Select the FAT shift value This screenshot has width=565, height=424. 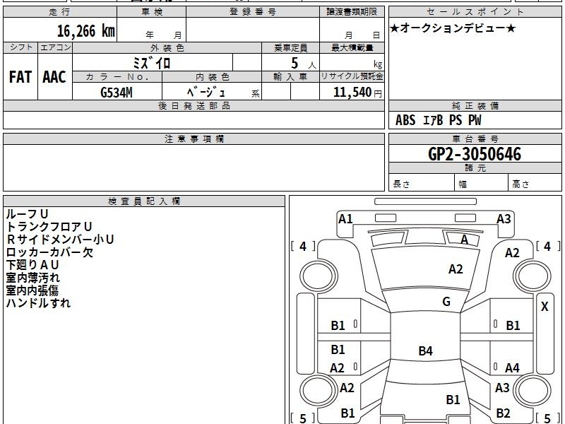[20, 77]
